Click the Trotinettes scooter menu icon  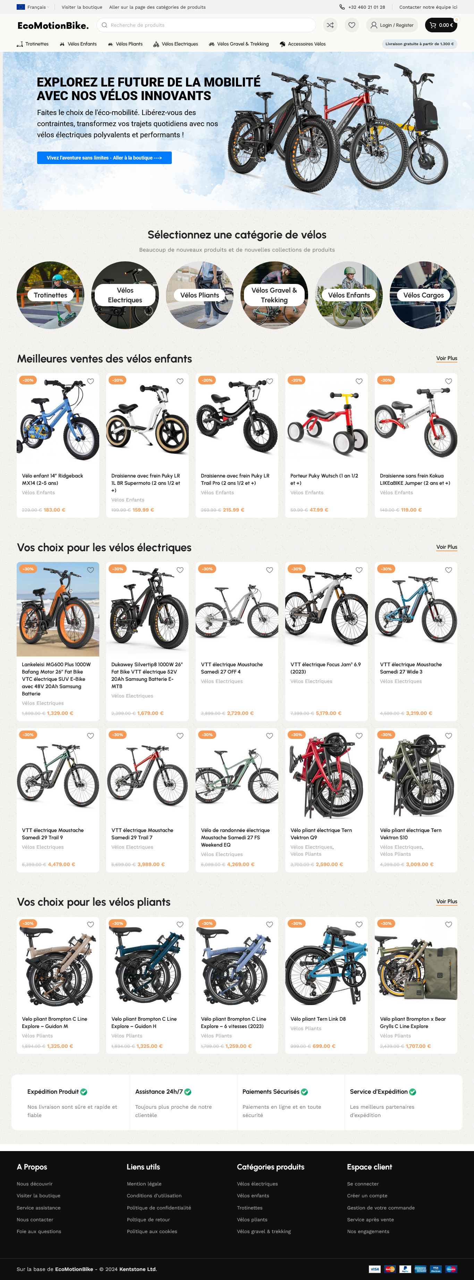(x=20, y=44)
